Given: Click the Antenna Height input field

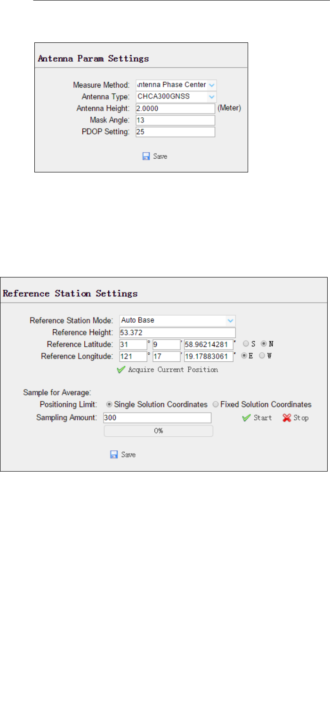Looking at the screenshot, I should click(x=175, y=108).
